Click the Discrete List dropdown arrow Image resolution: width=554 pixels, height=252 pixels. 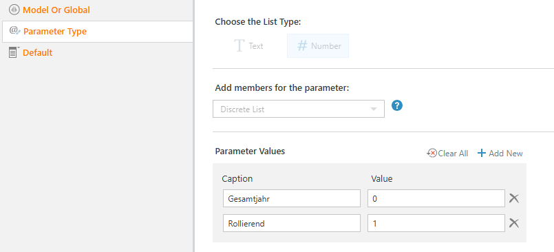[374, 109]
